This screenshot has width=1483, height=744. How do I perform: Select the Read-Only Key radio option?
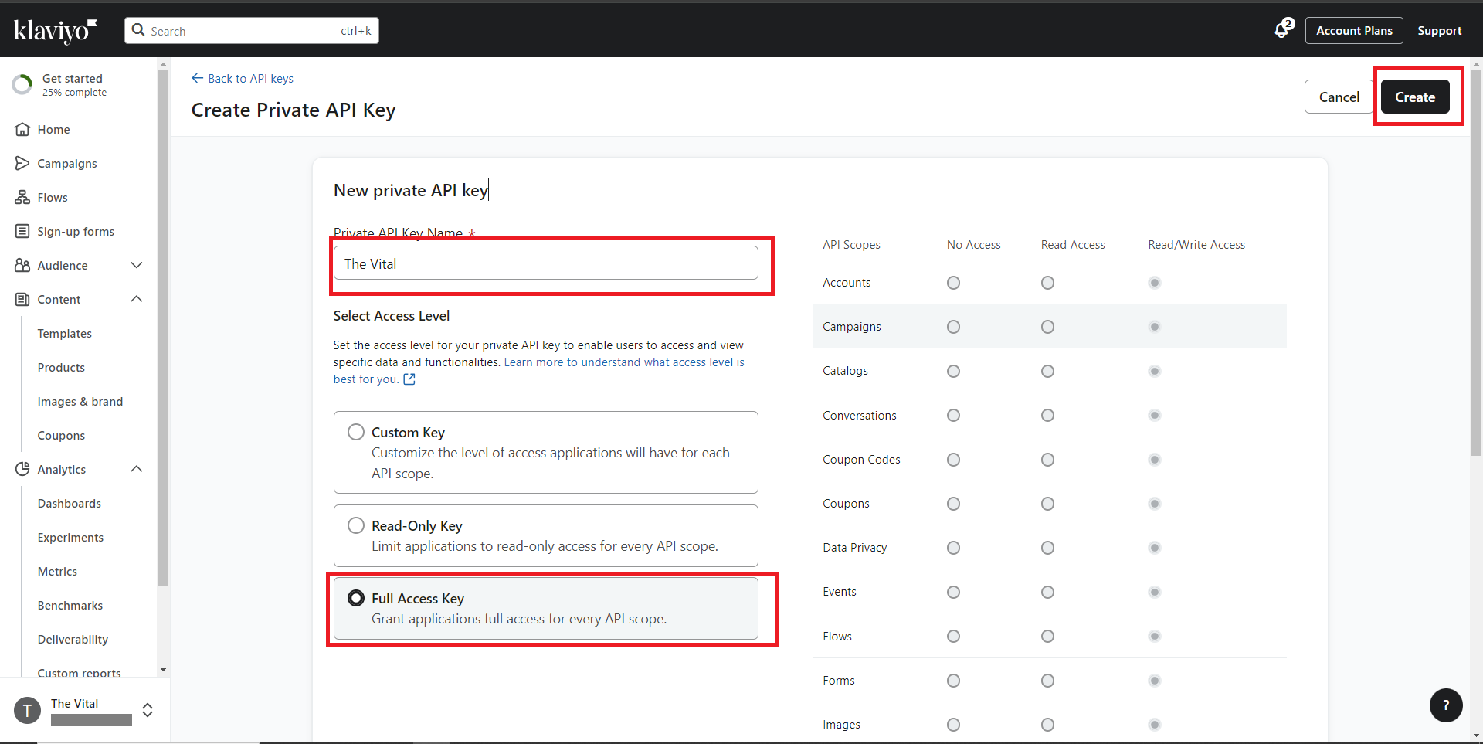click(356, 525)
